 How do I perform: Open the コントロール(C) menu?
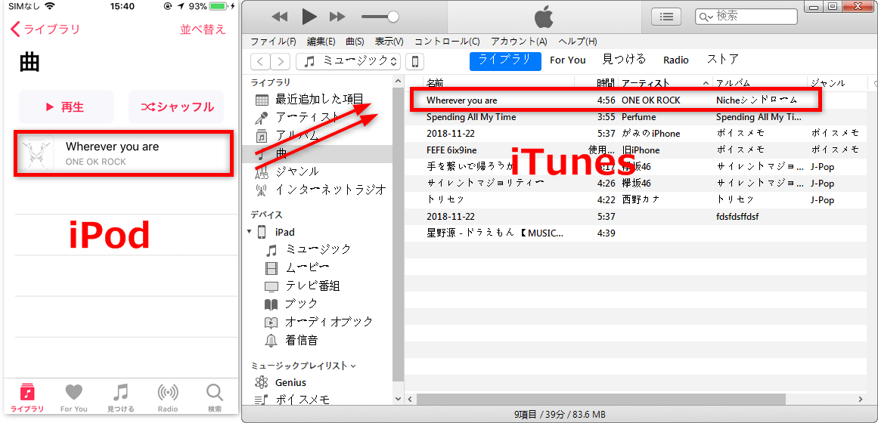(x=447, y=42)
